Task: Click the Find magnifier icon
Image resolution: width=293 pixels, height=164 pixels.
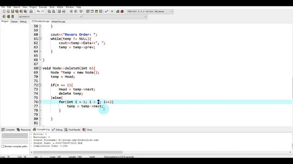Action: pyautogui.click(x=49, y=11)
